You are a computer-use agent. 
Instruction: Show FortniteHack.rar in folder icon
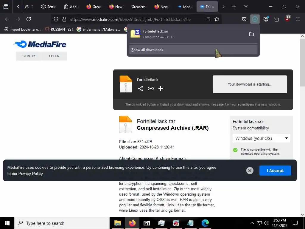pos(251,34)
